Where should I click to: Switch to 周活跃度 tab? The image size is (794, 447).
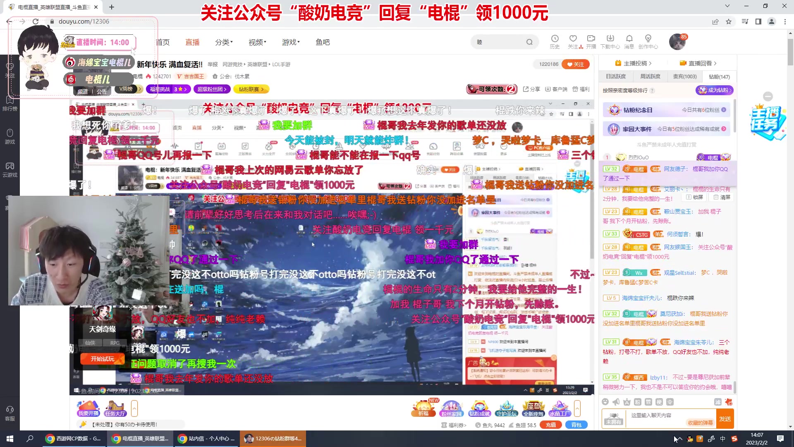pyautogui.click(x=650, y=77)
